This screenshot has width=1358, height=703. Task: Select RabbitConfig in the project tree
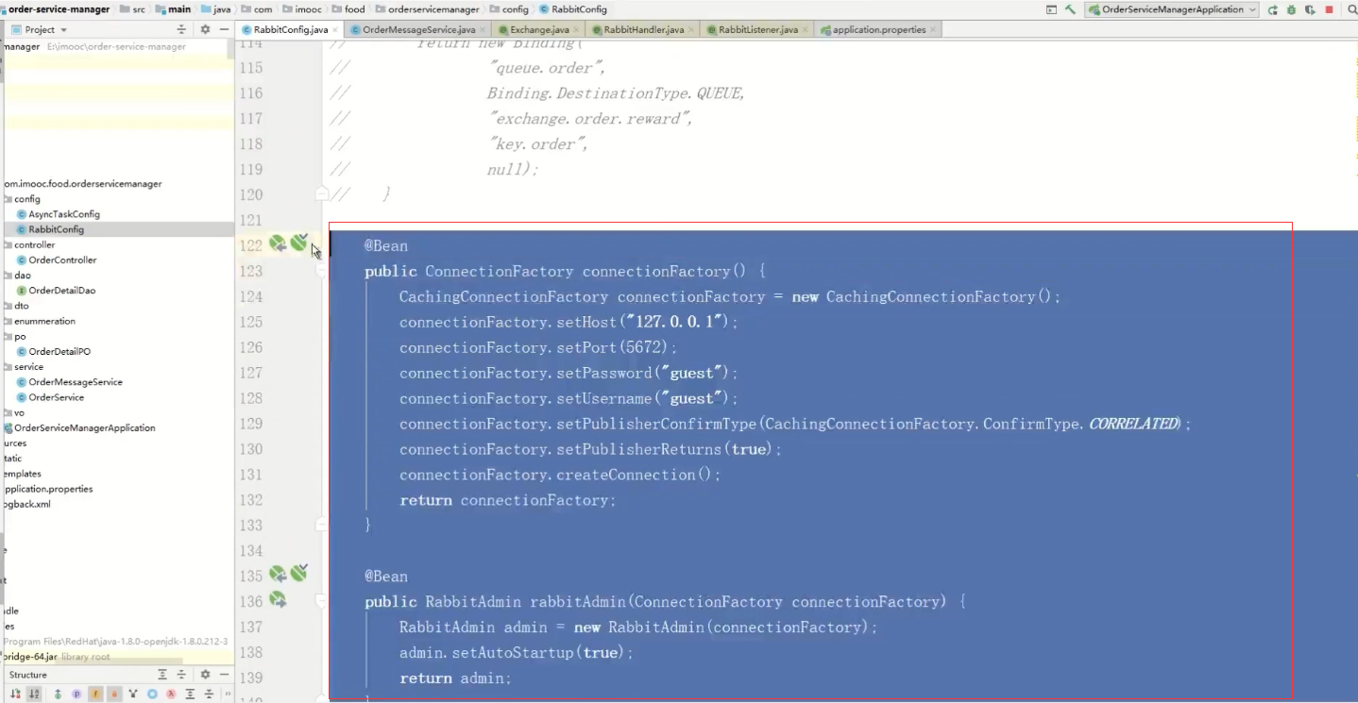tap(56, 229)
